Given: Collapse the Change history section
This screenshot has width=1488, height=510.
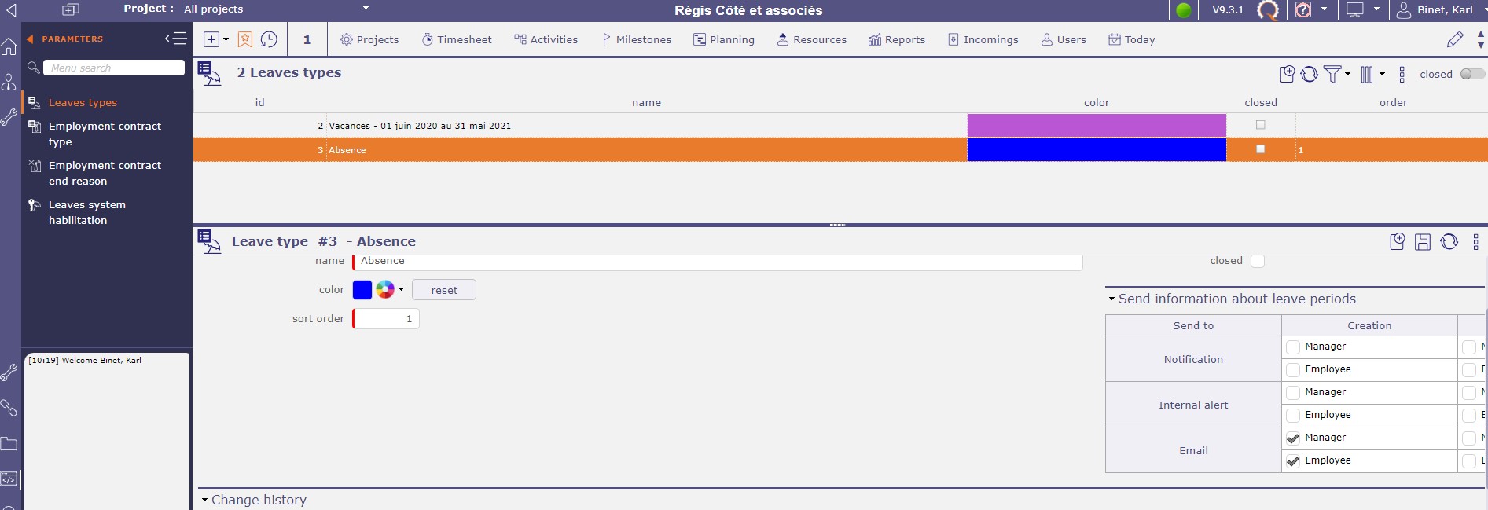Looking at the screenshot, I should point(204,500).
